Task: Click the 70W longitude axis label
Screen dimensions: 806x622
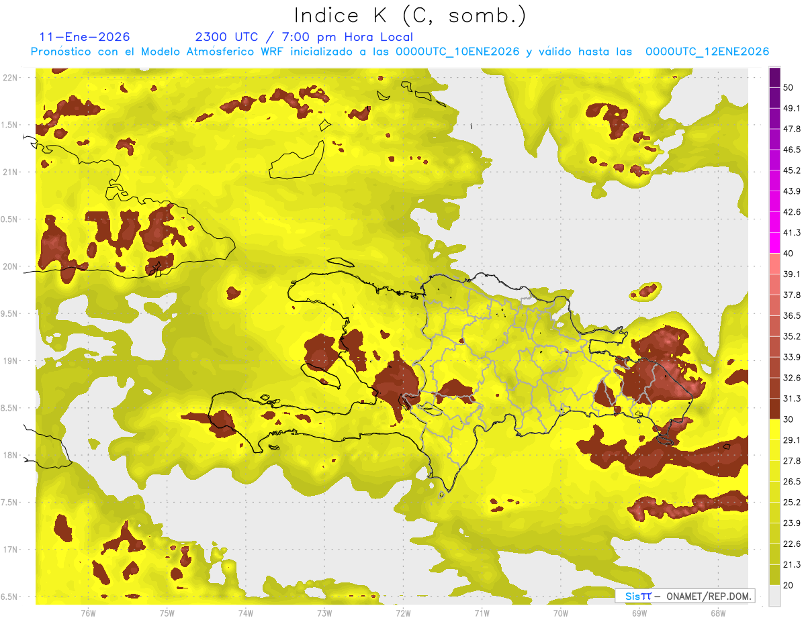Action: (560, 613)
